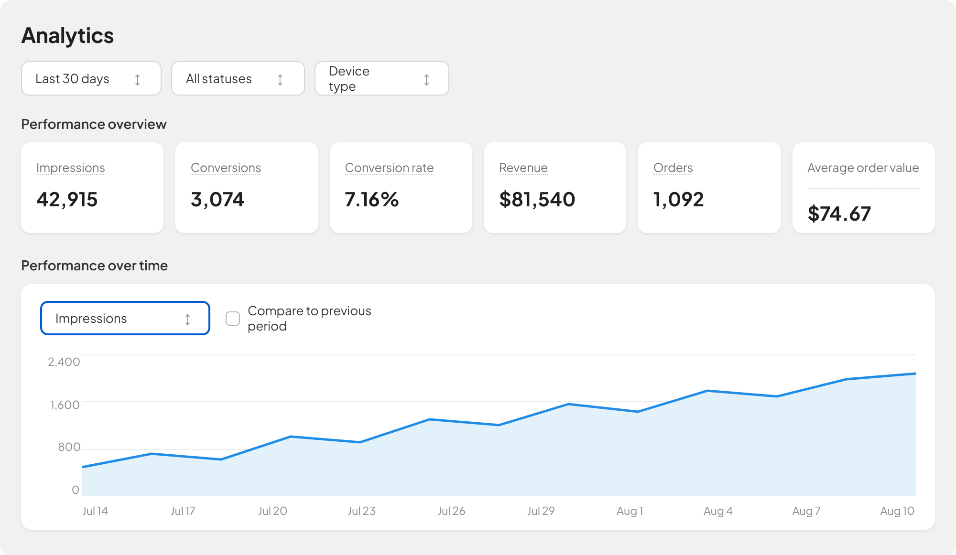
Task: Open the Impressions chart metric dropdown
Action: 125,318
